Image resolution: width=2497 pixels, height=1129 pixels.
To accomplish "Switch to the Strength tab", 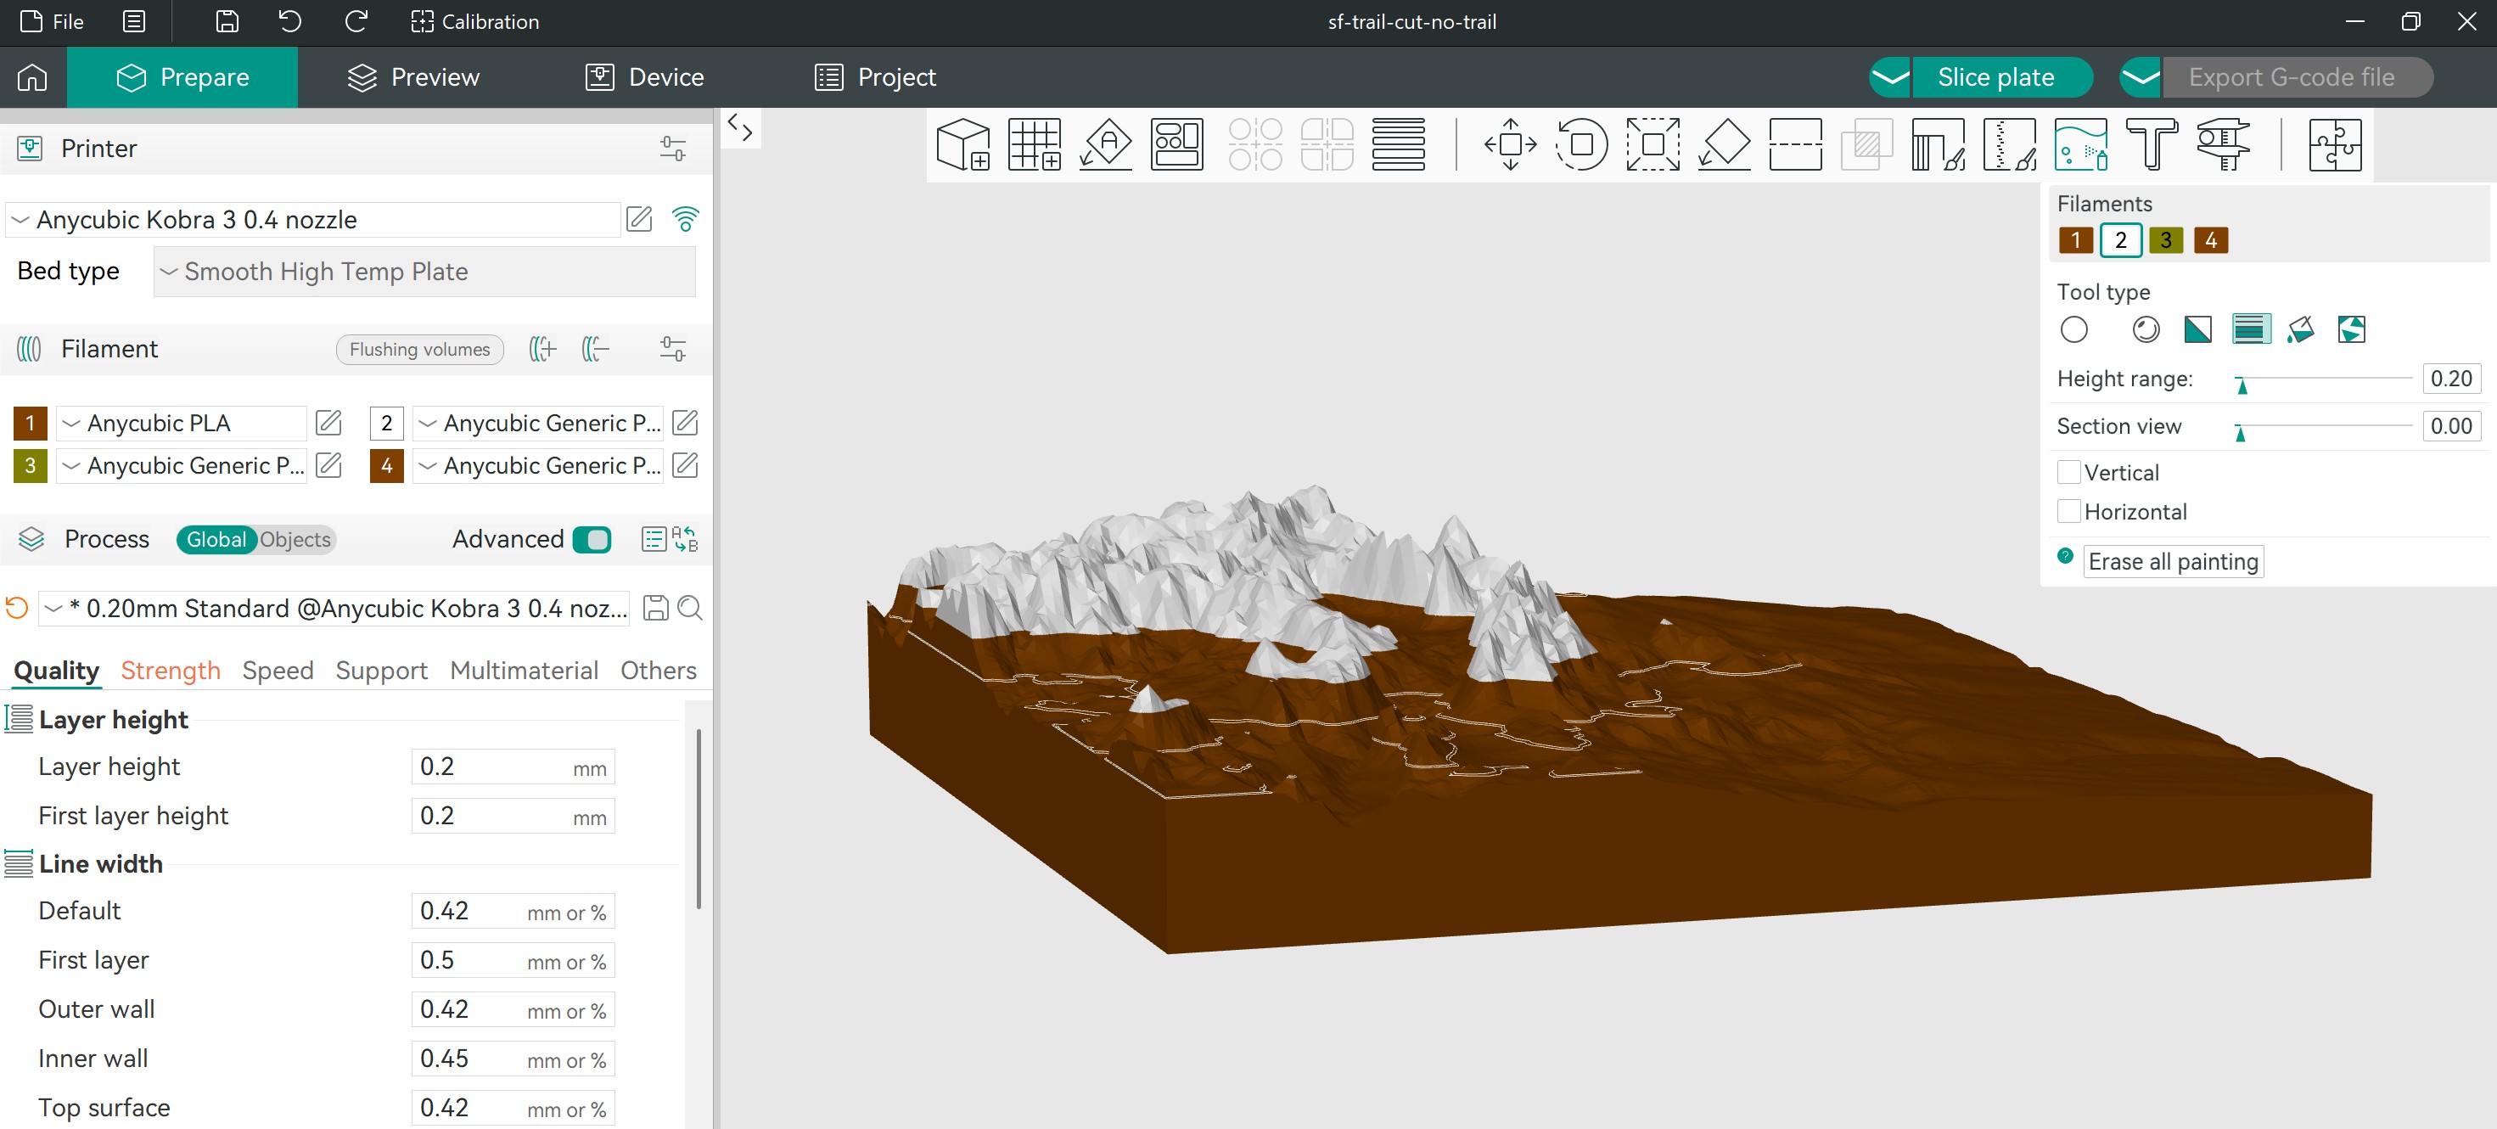I will click(x=171, y=670).
